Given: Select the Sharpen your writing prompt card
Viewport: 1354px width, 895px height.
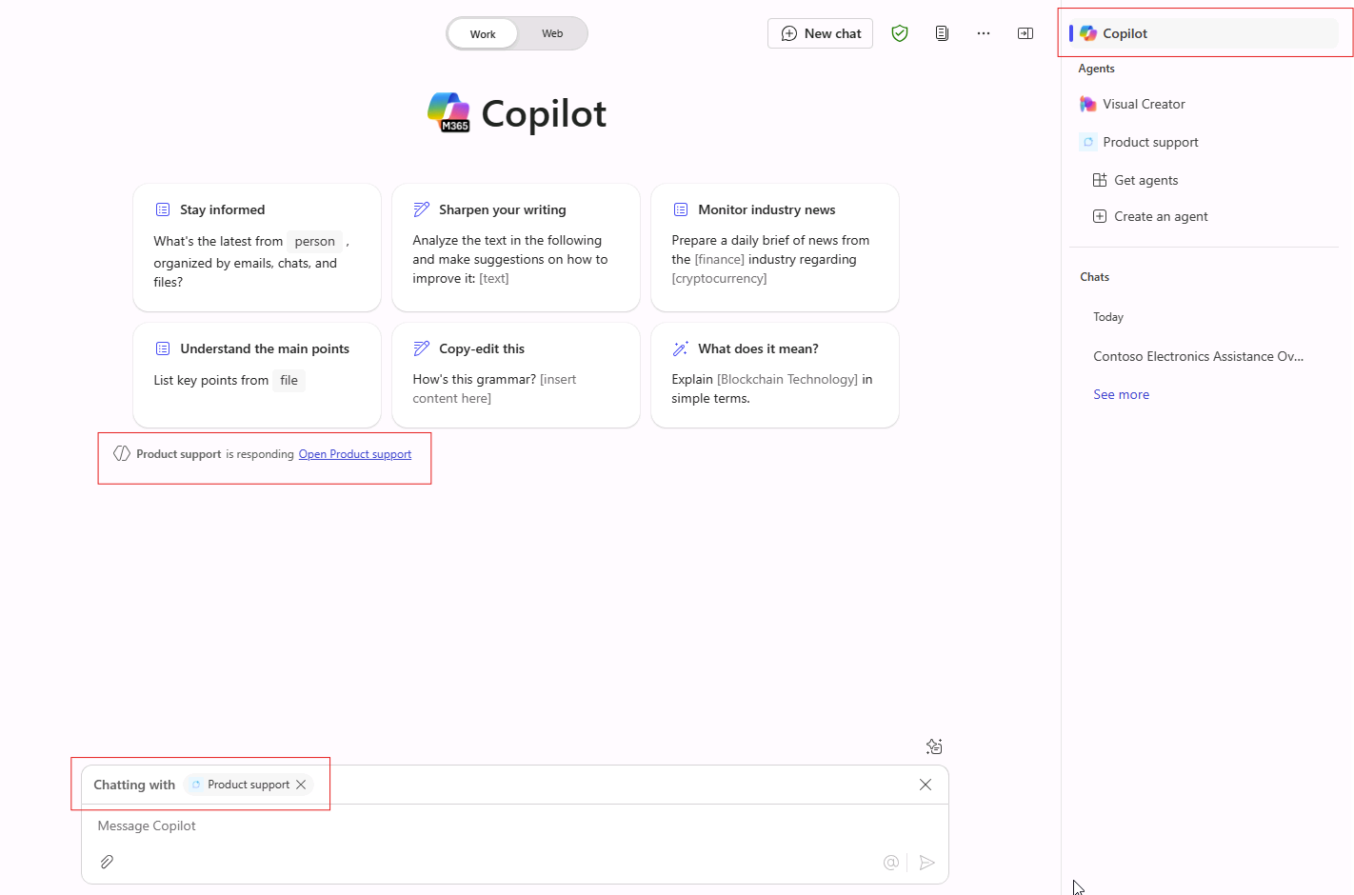Looking at the screenshot, I should pyautogui.click(x=516, y=248).
